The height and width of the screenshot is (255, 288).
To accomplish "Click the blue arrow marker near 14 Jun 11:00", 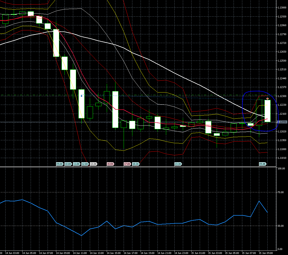I will pyautogui.click(x=82, y=96).
